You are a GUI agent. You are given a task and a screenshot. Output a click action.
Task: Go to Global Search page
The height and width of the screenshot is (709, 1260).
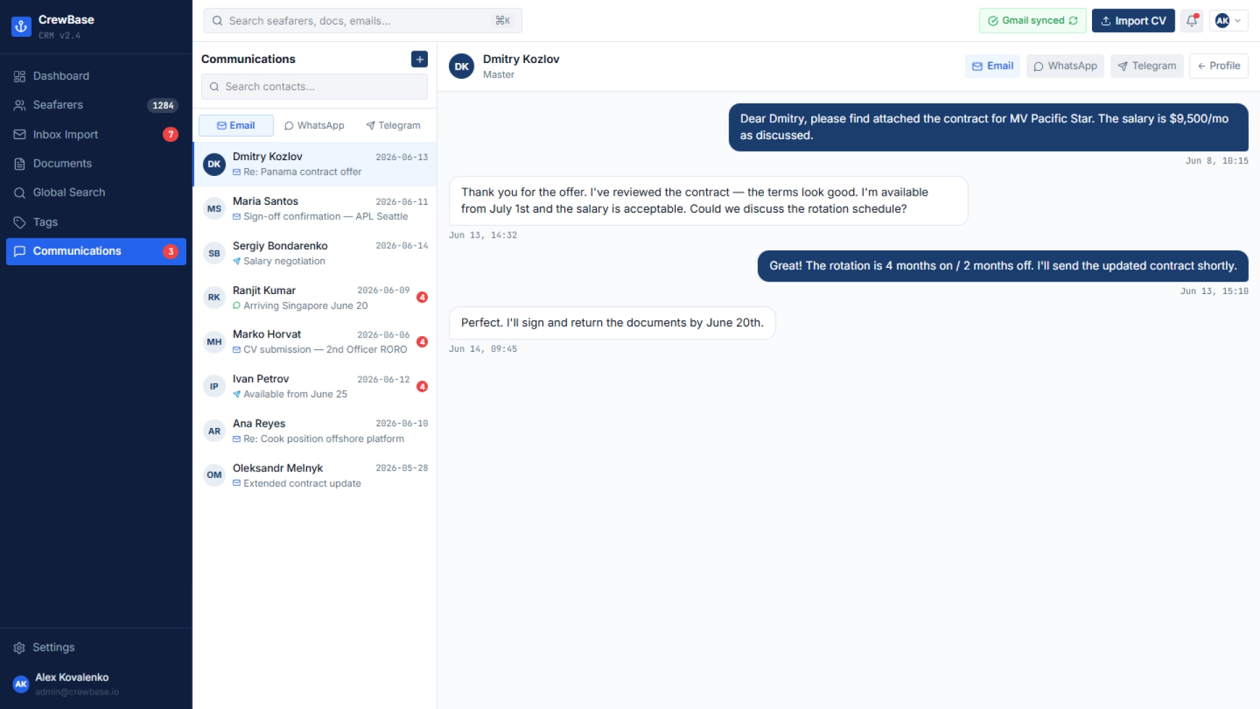[96, 193]
